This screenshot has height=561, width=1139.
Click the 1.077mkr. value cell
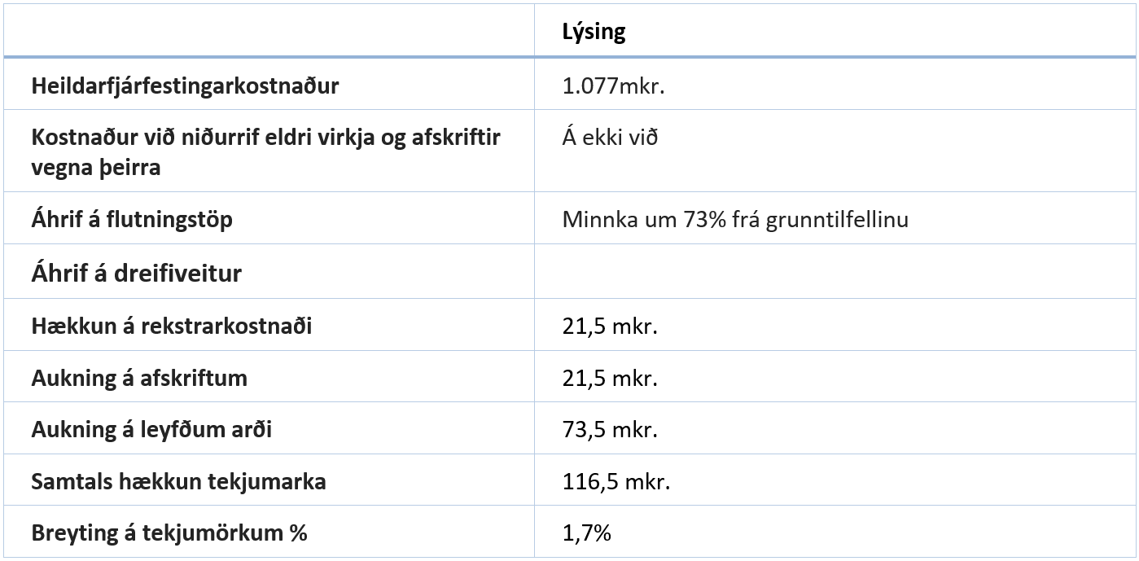click(613, 85)
